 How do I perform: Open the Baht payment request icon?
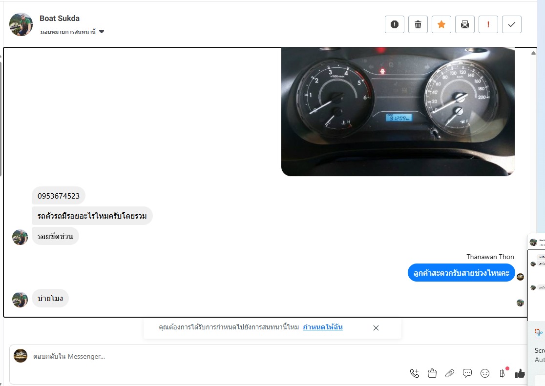[502, 373]
